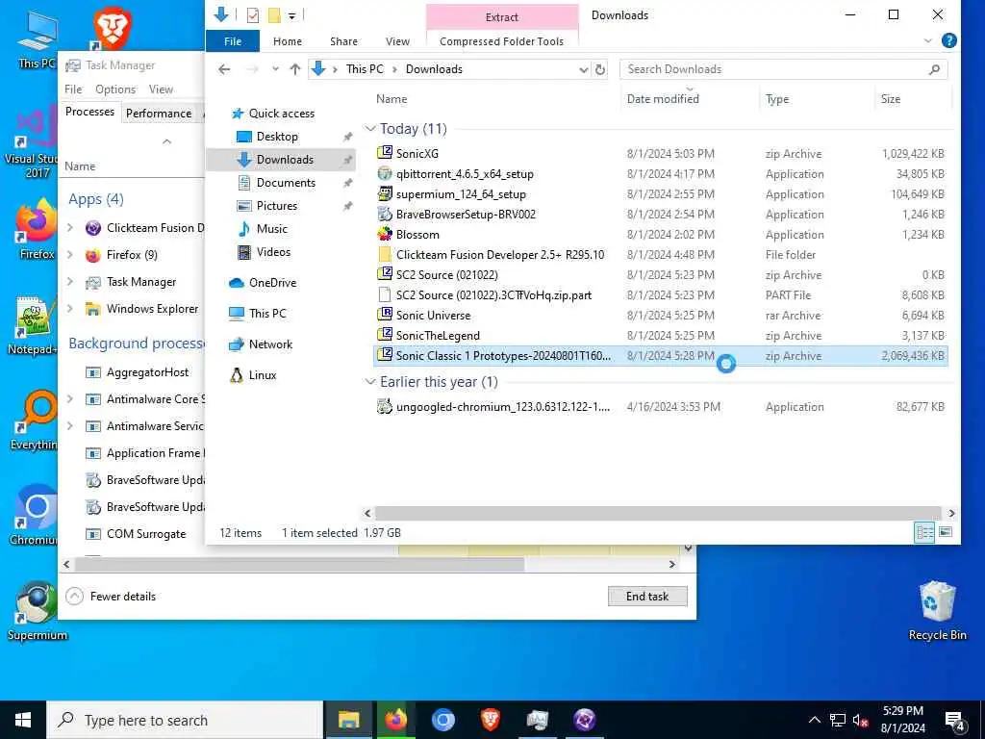The image size is (985, 739).
Task: Expand Antimalware Core Service process row
Action: (70, 399)
